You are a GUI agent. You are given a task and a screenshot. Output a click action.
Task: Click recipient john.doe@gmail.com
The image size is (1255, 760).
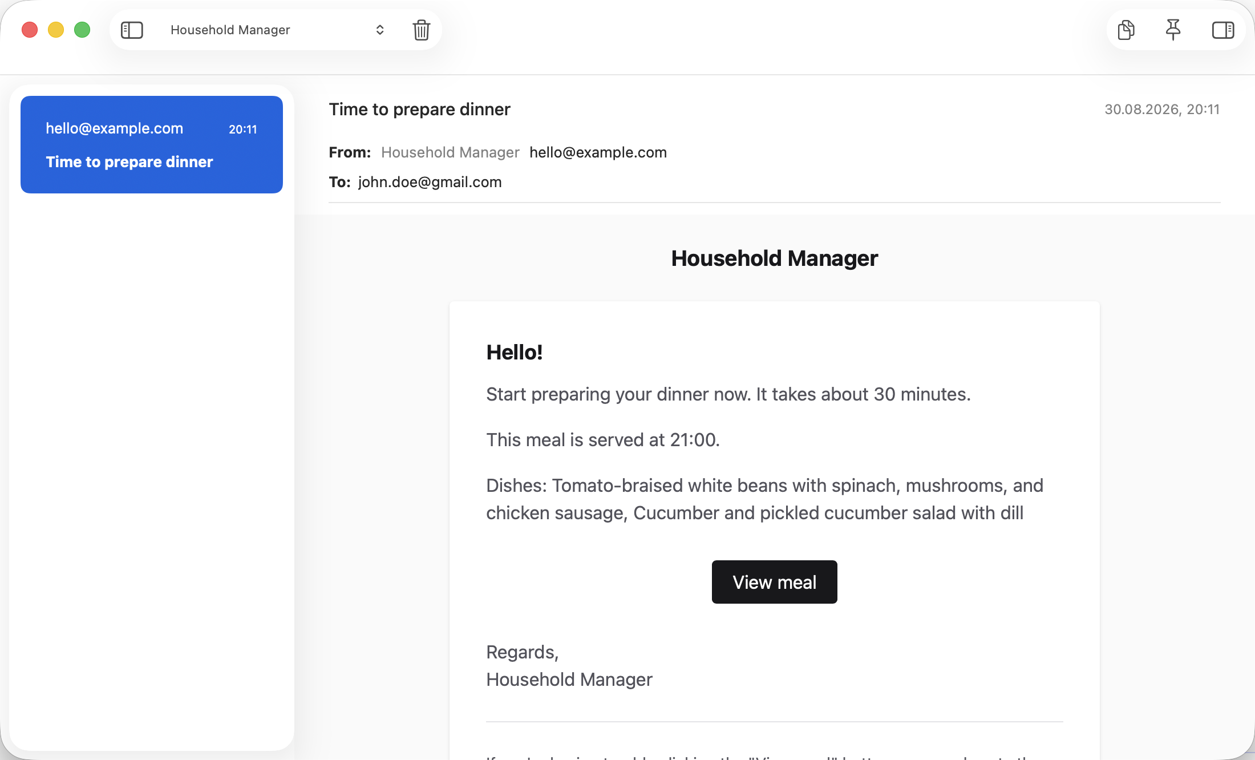tap(430, 182)
